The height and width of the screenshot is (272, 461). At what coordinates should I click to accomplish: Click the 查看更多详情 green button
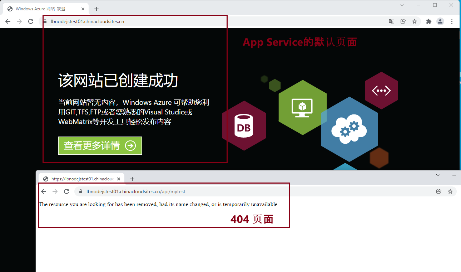click(x=100, y=145)
